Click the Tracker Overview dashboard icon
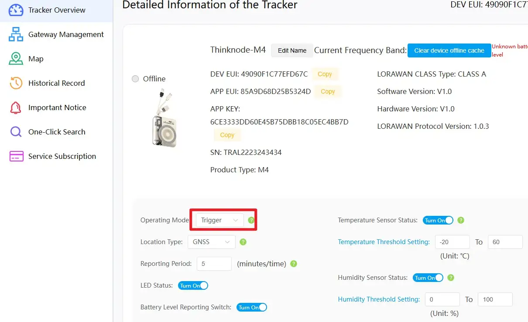The height and width of the screenshot is (322, 528). pos(16,10)
